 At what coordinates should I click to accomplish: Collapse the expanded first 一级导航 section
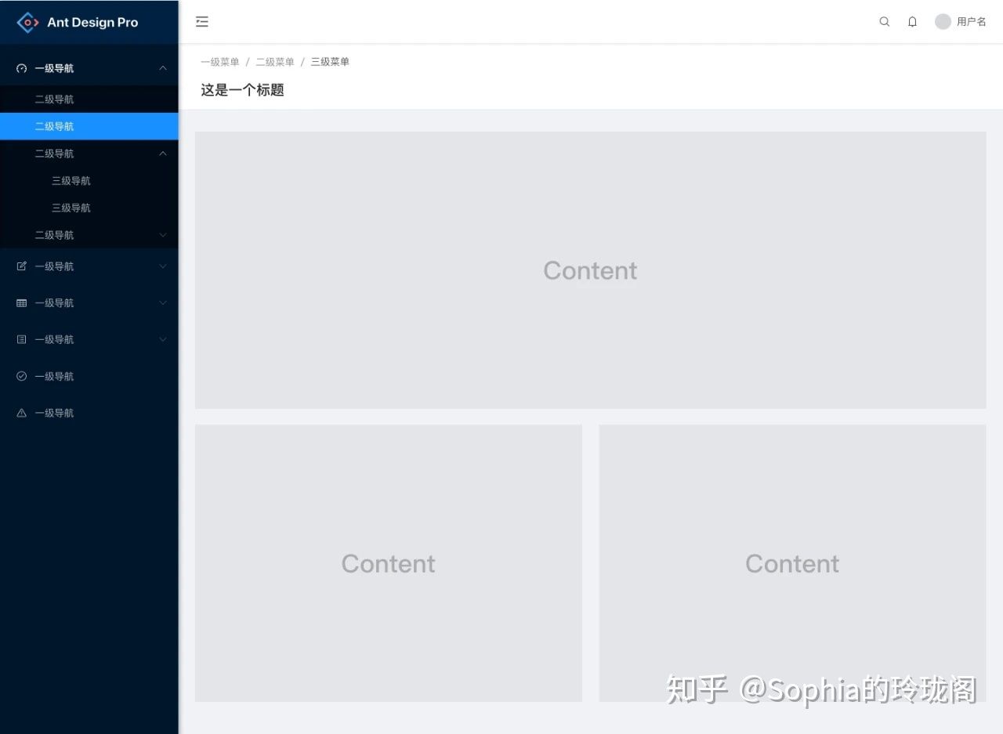[x=162, y=67]
